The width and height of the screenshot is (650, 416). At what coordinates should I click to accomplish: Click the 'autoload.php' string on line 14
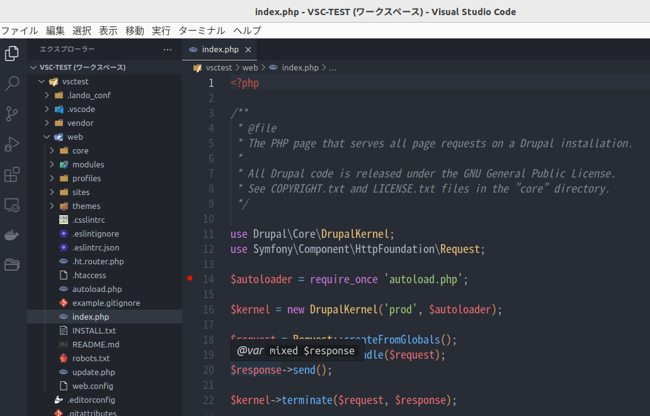coord(423,279)
